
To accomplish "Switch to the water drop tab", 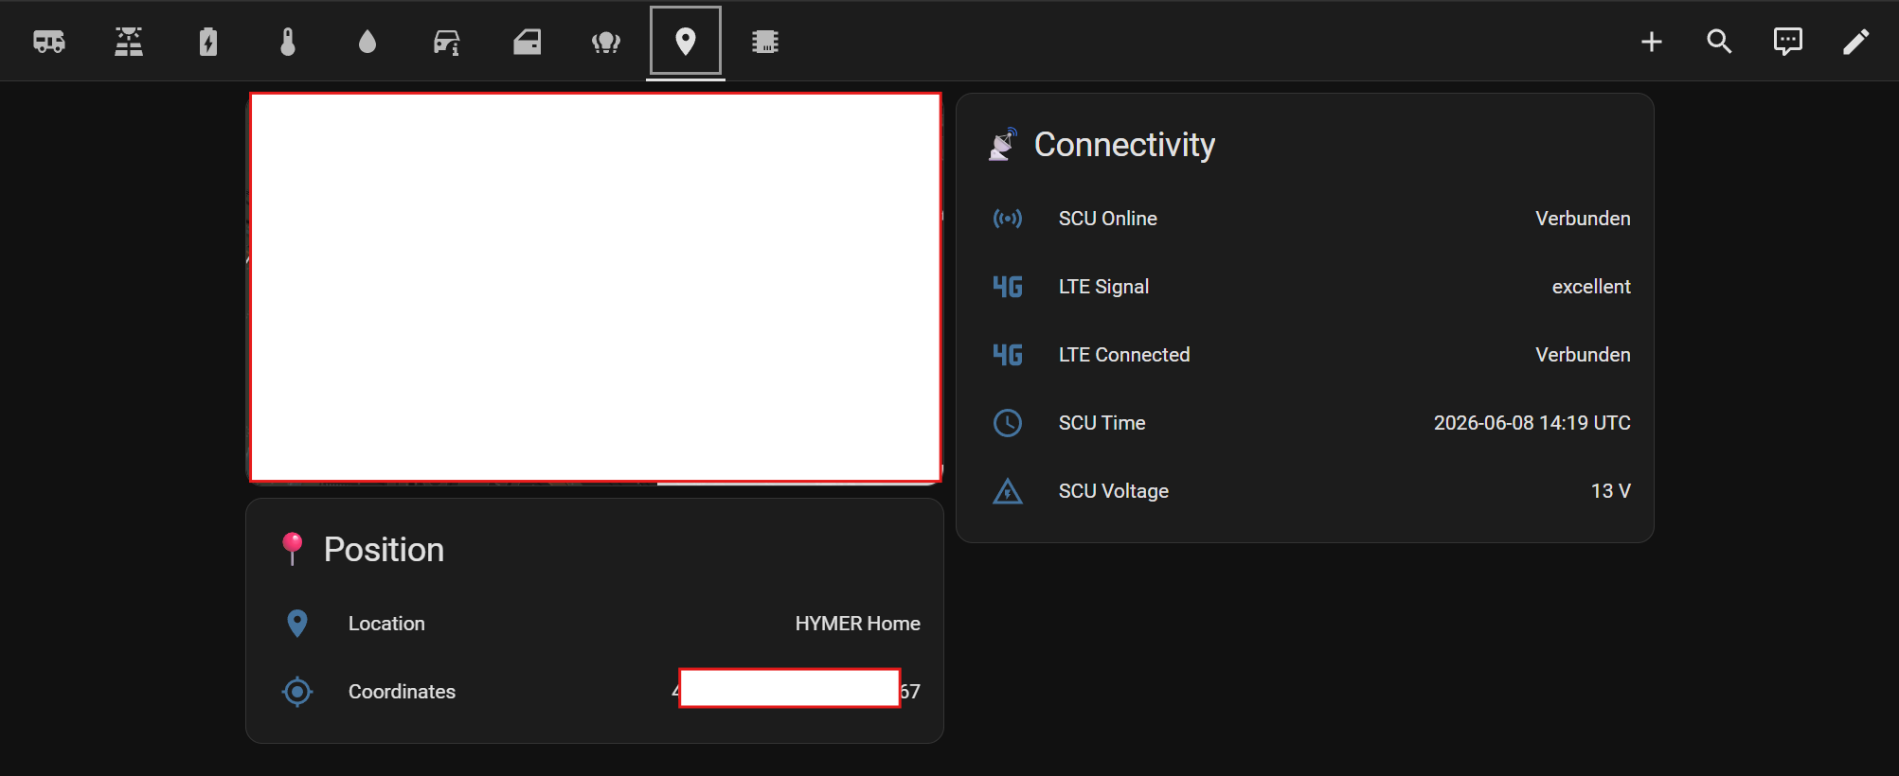I will coord(367,42).
